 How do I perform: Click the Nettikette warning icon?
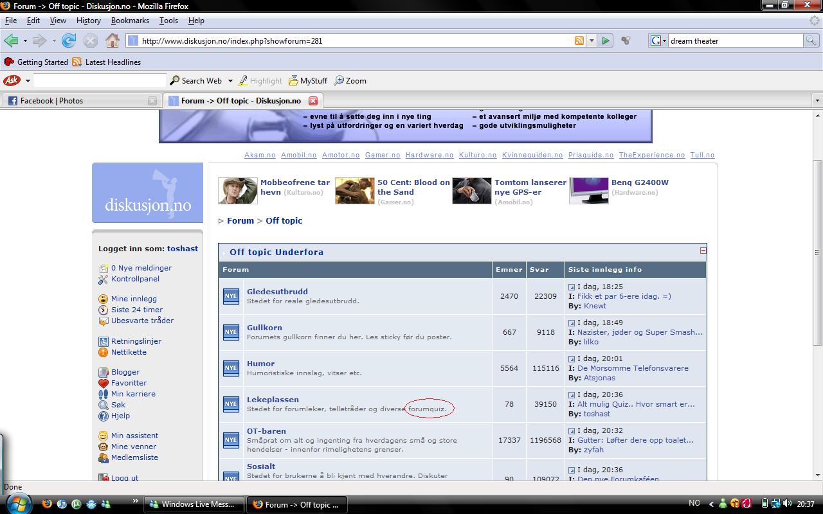[103, 352]
